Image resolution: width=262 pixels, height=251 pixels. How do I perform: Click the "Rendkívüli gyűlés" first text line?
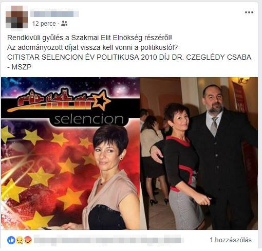[89, 38]
